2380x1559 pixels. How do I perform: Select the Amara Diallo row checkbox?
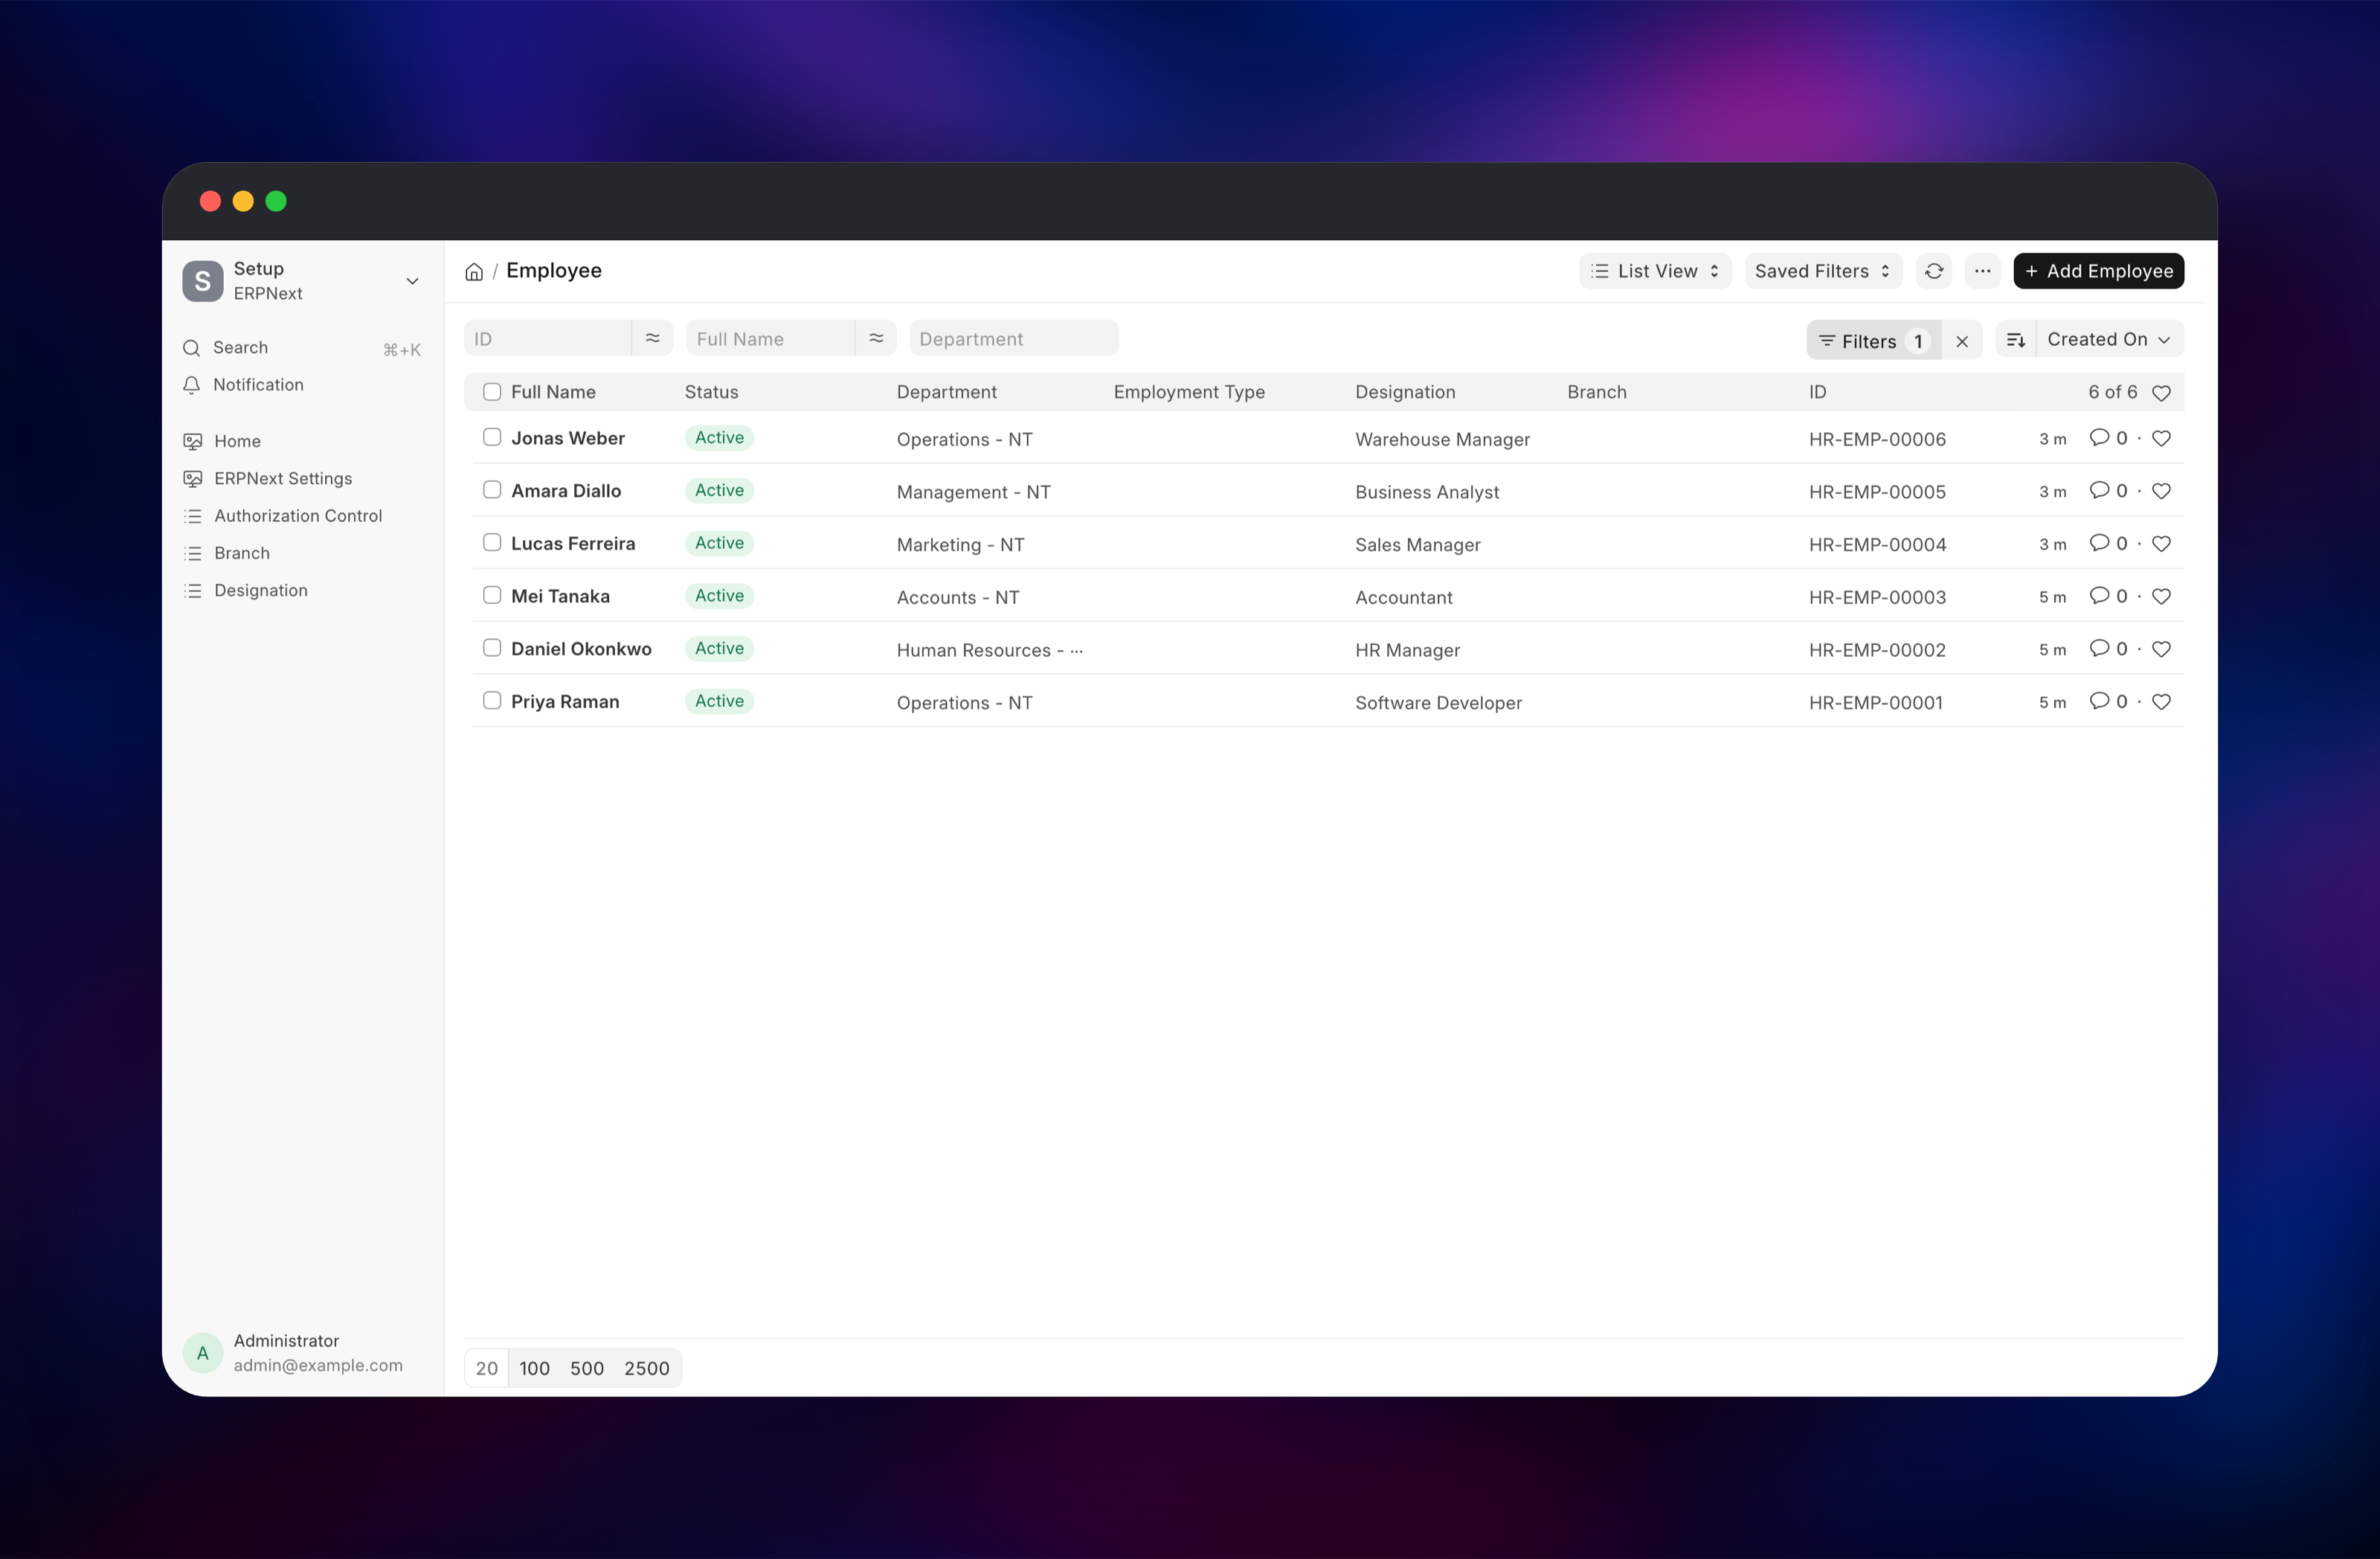point(492,490)
